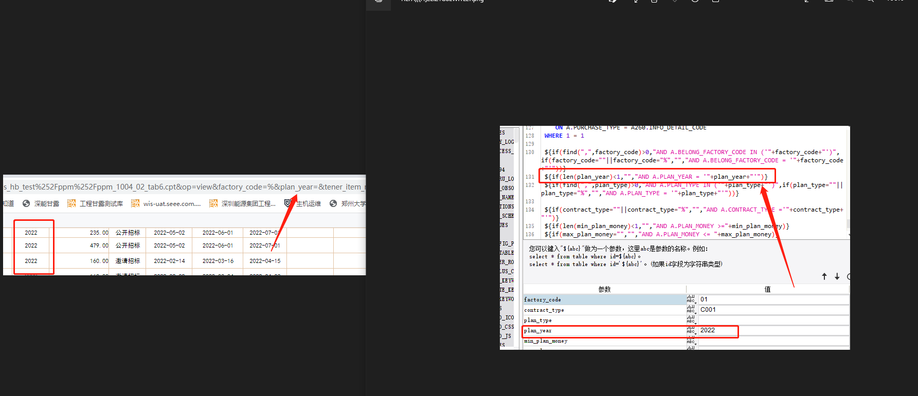
Task: Click 2022-06-01 in the 479.00 row
Action: point(218,246)
